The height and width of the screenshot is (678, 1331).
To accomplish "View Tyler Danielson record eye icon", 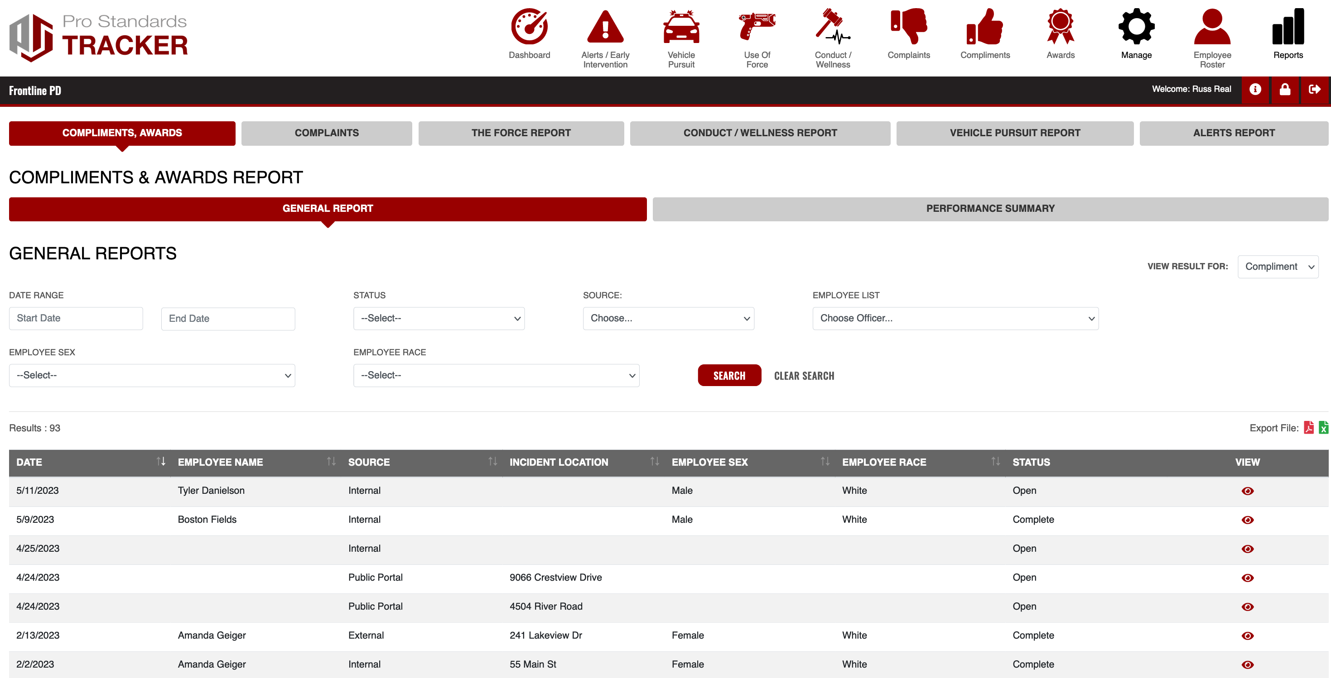I will [1247, 491].
